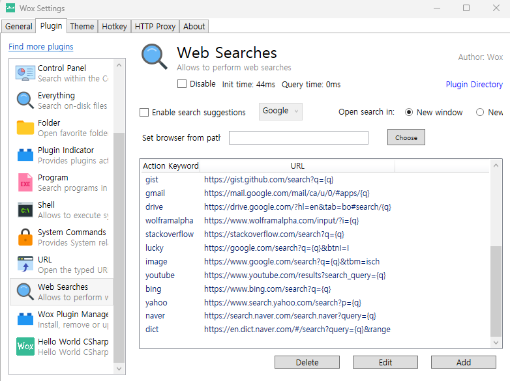Click the Choose browser path button
This screenshot has height=381, width=510.
point(406,137)
